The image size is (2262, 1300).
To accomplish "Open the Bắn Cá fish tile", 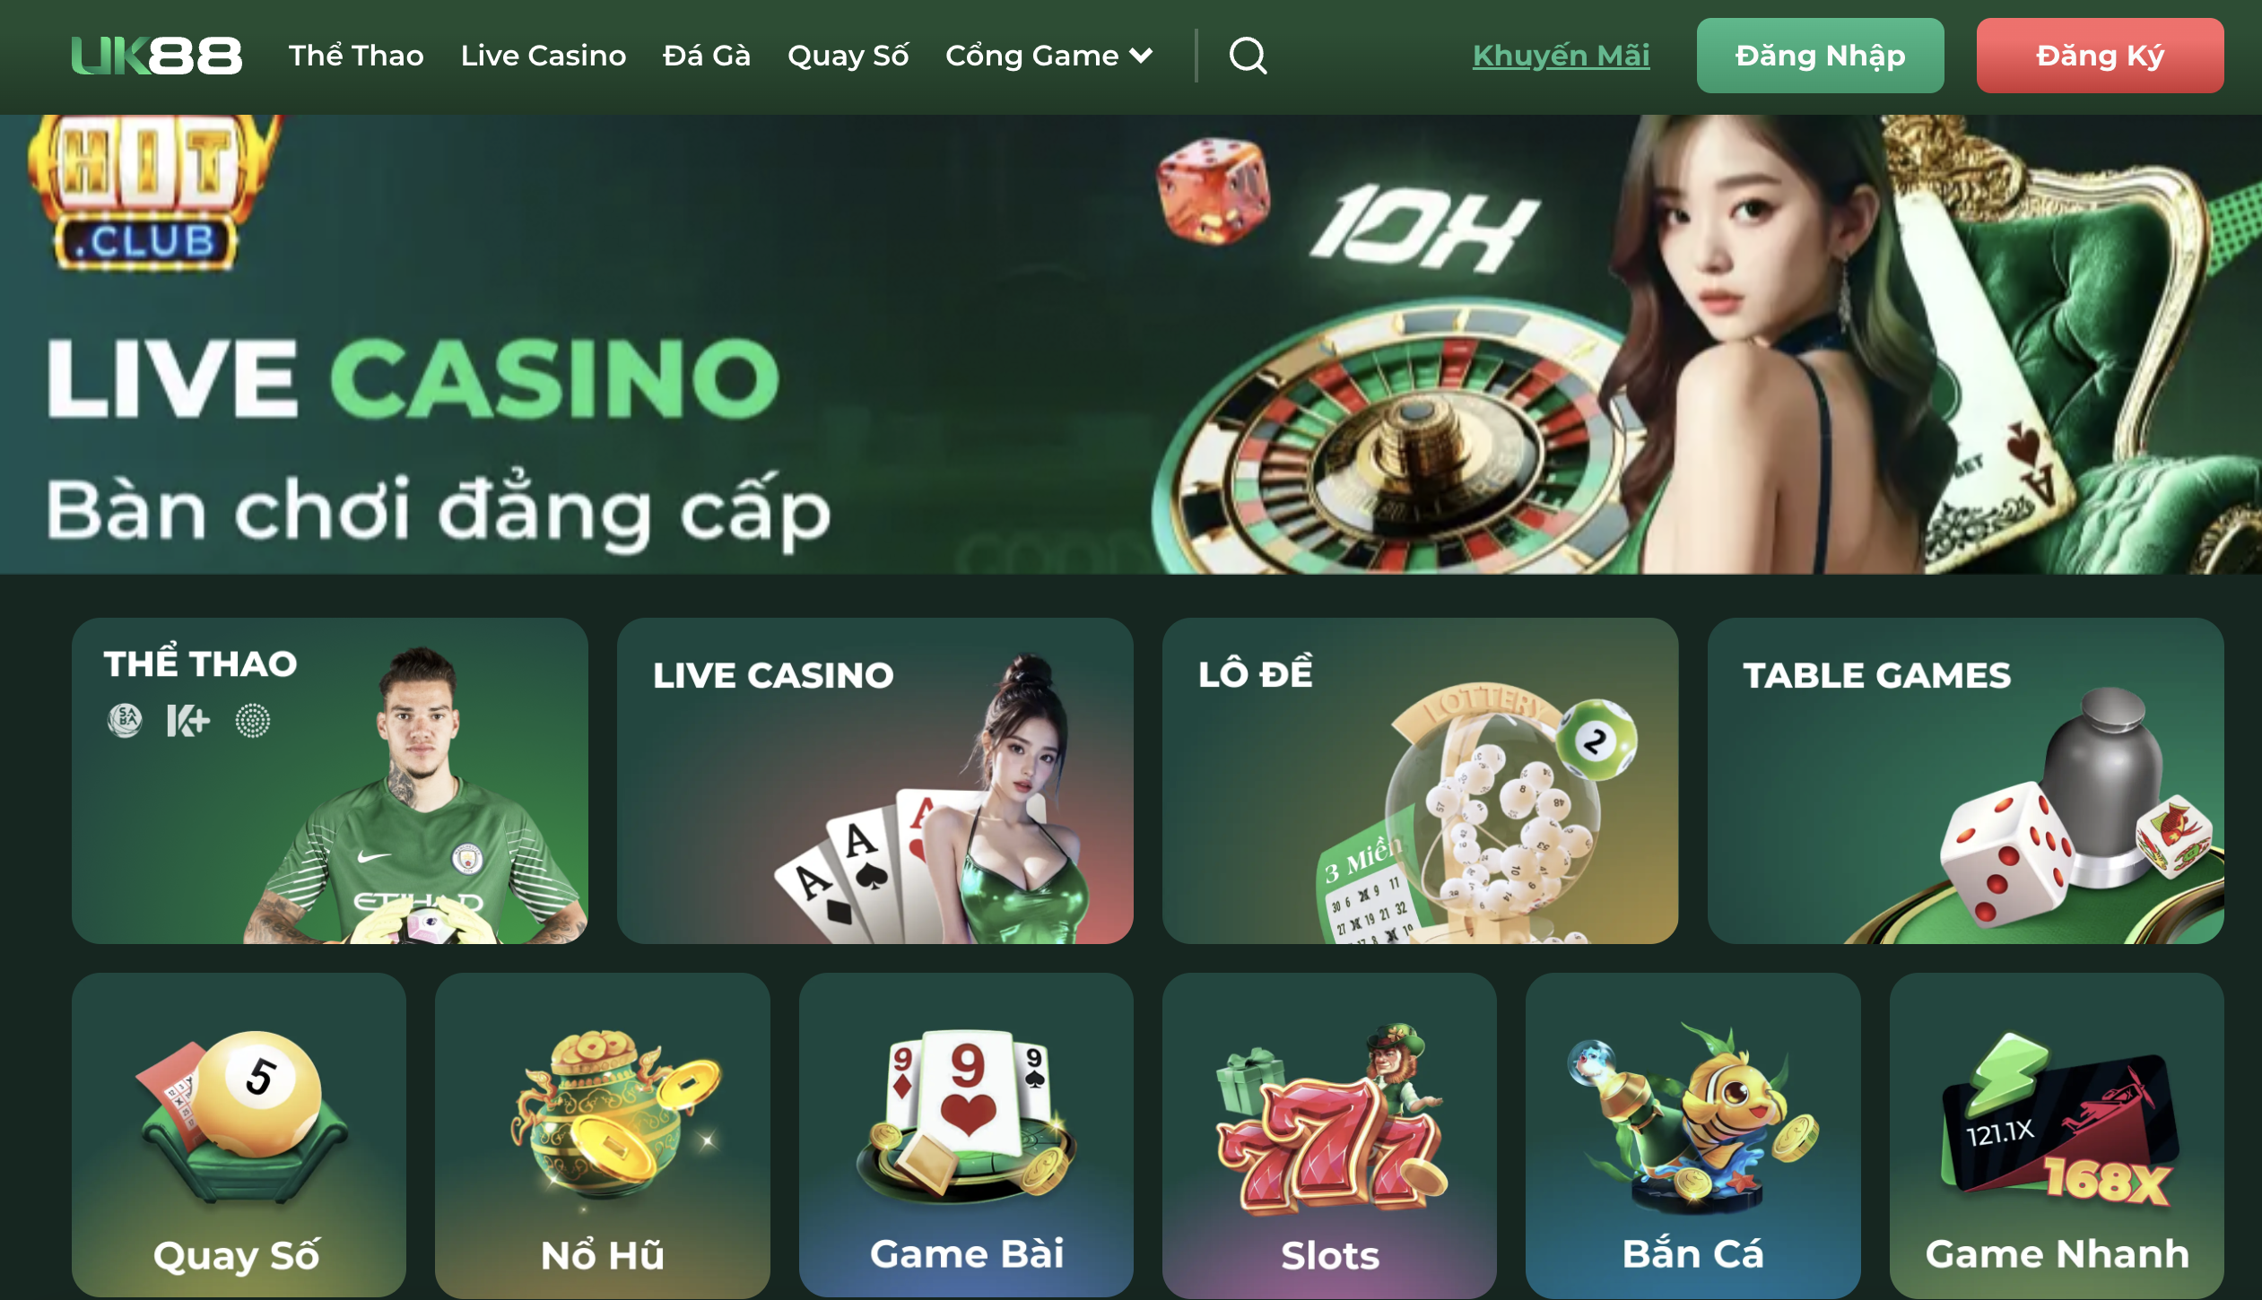I will tap(1692, 1135).
